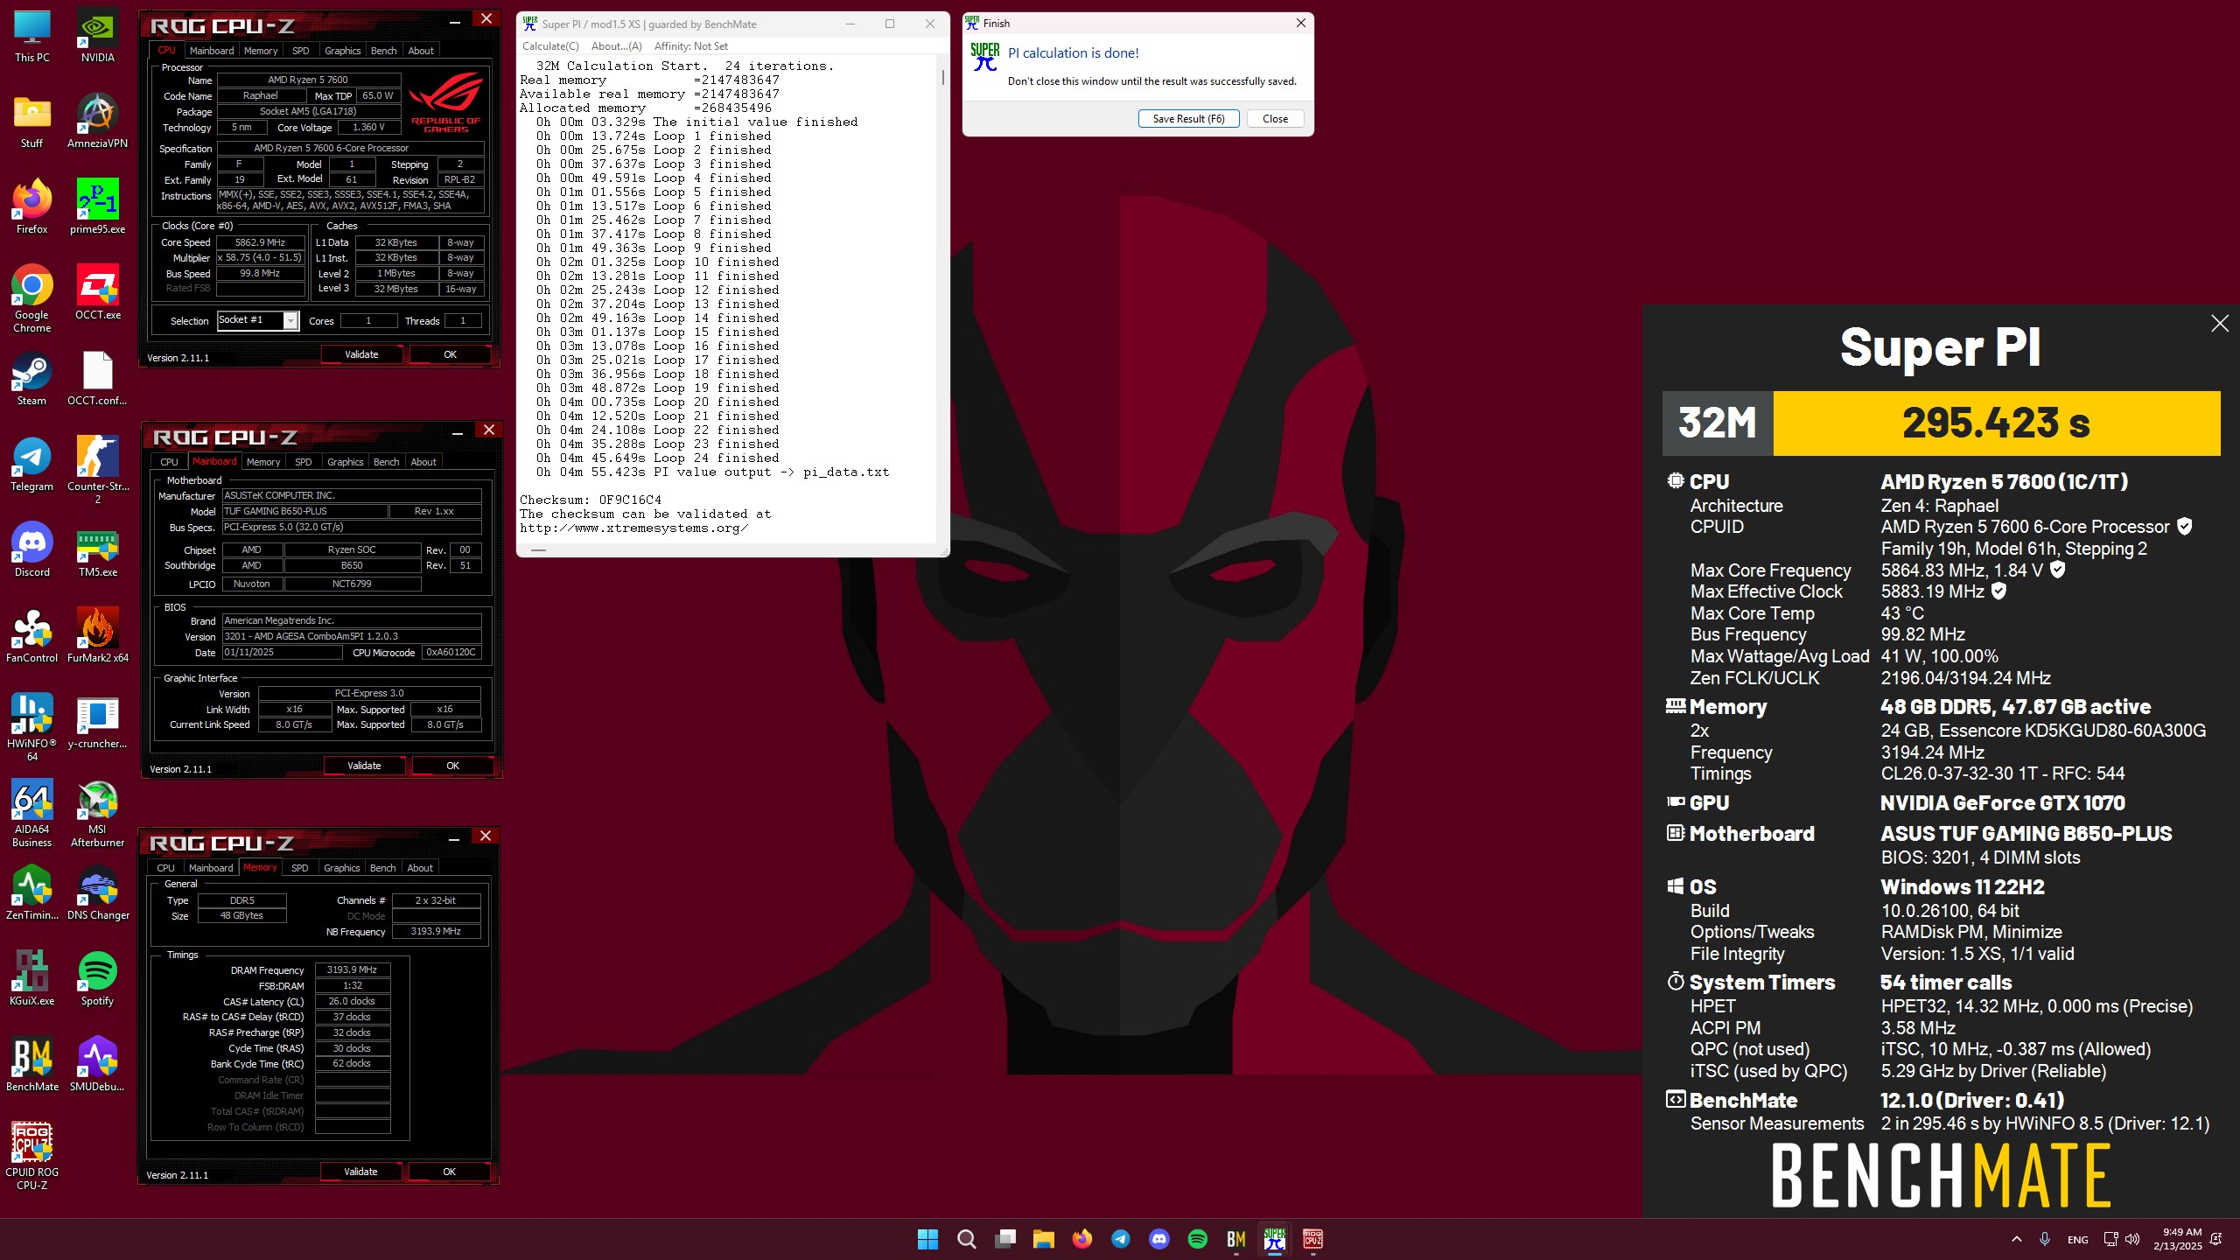Click the Windows Start button in taskbar

pos(927,1239)
